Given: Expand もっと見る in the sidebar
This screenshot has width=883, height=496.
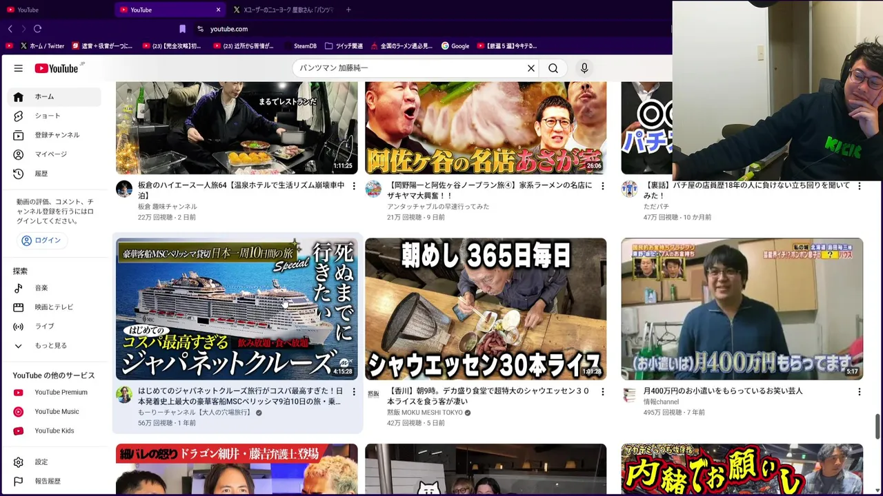Looking at the screenshot, I should coord(54,346).
